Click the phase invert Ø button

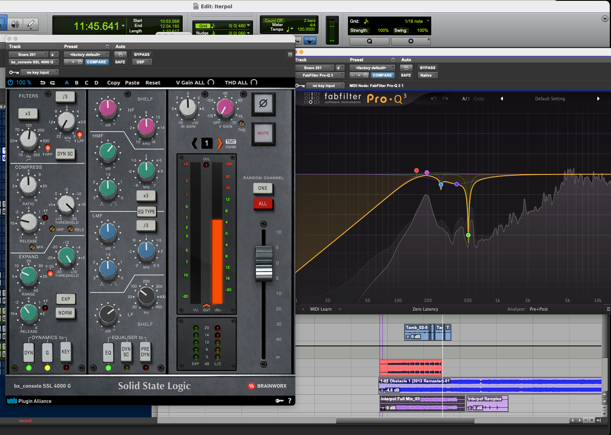263,104
